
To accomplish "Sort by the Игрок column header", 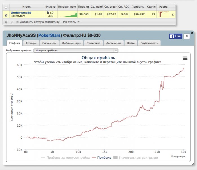I will 26,7.
